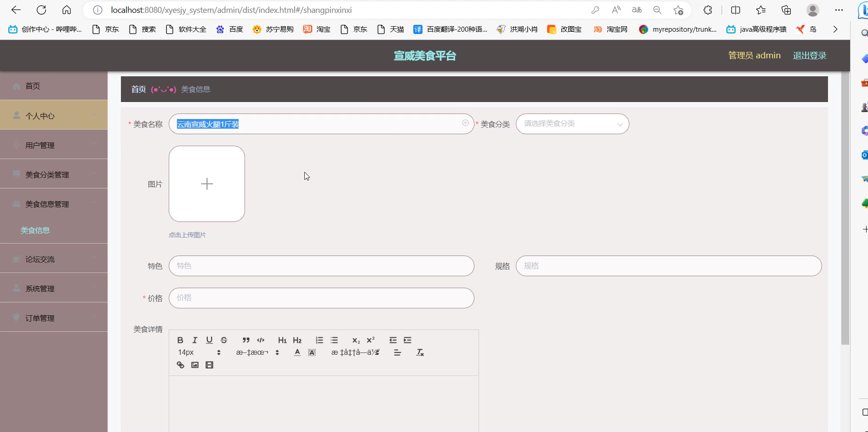This screenshot has height=432, width=868.
Task: Insert a hyperlink in the editor
Action: coord(180,365)
